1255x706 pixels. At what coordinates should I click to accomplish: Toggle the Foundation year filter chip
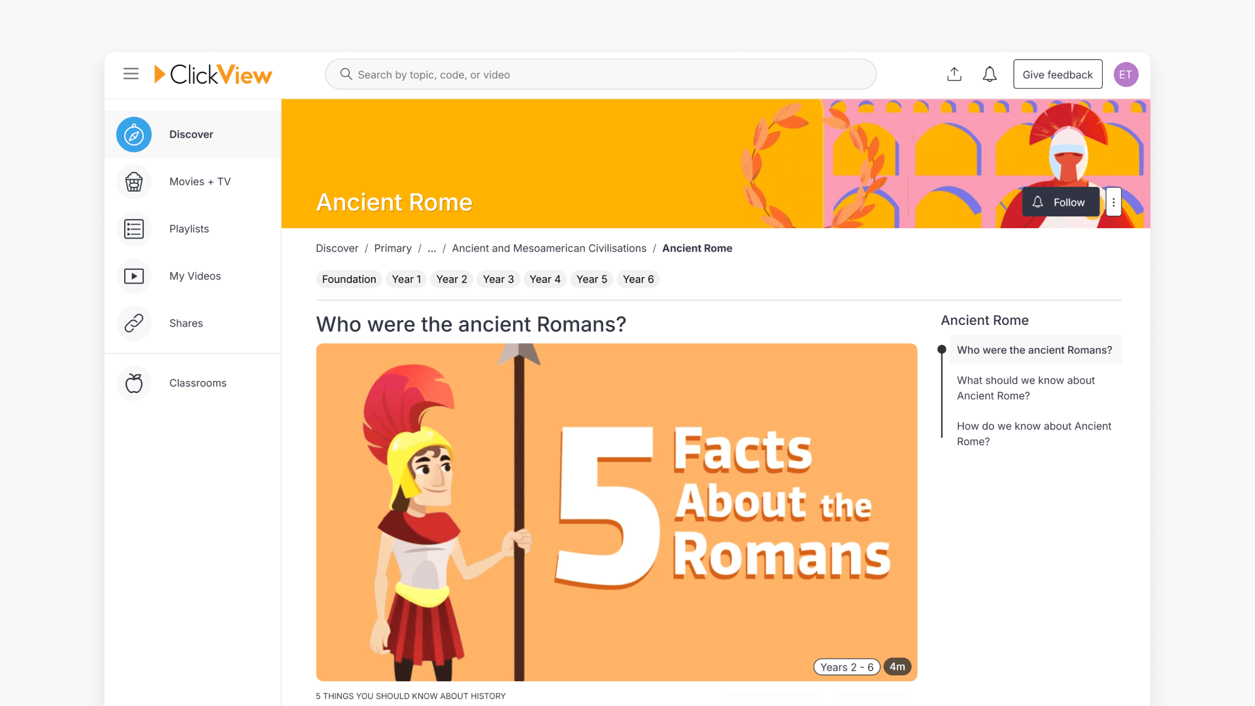click(x=348, y=279)
